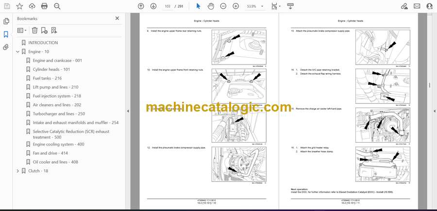Open Intake and exhaust manifolds and muffler bookmark
Screen dimensions: 437x211
[76, 123]
